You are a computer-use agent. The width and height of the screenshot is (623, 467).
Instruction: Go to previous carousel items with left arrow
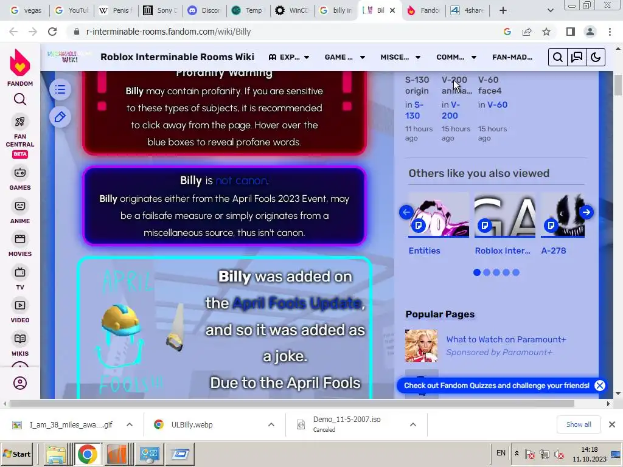click(406, 212)
